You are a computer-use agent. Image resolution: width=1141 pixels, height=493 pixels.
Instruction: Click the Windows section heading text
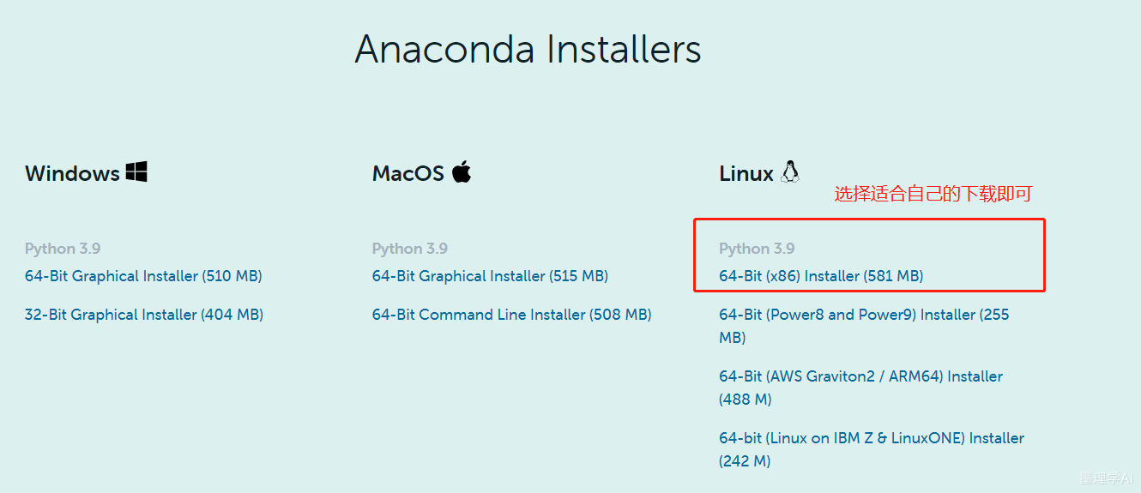coord(72,173)
